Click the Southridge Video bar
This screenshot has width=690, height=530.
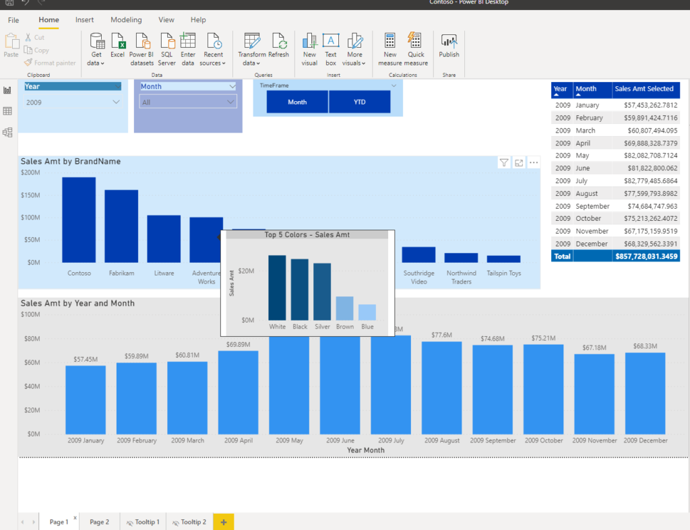418,255
